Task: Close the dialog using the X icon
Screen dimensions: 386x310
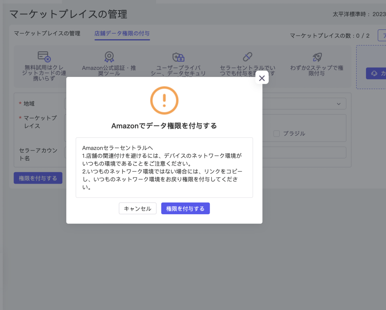Action: (262, 78)
